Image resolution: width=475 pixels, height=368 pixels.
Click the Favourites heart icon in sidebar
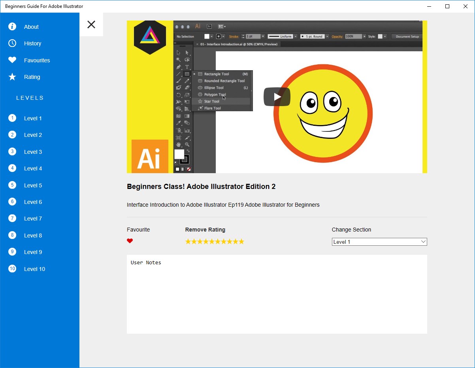coord(12,60)
